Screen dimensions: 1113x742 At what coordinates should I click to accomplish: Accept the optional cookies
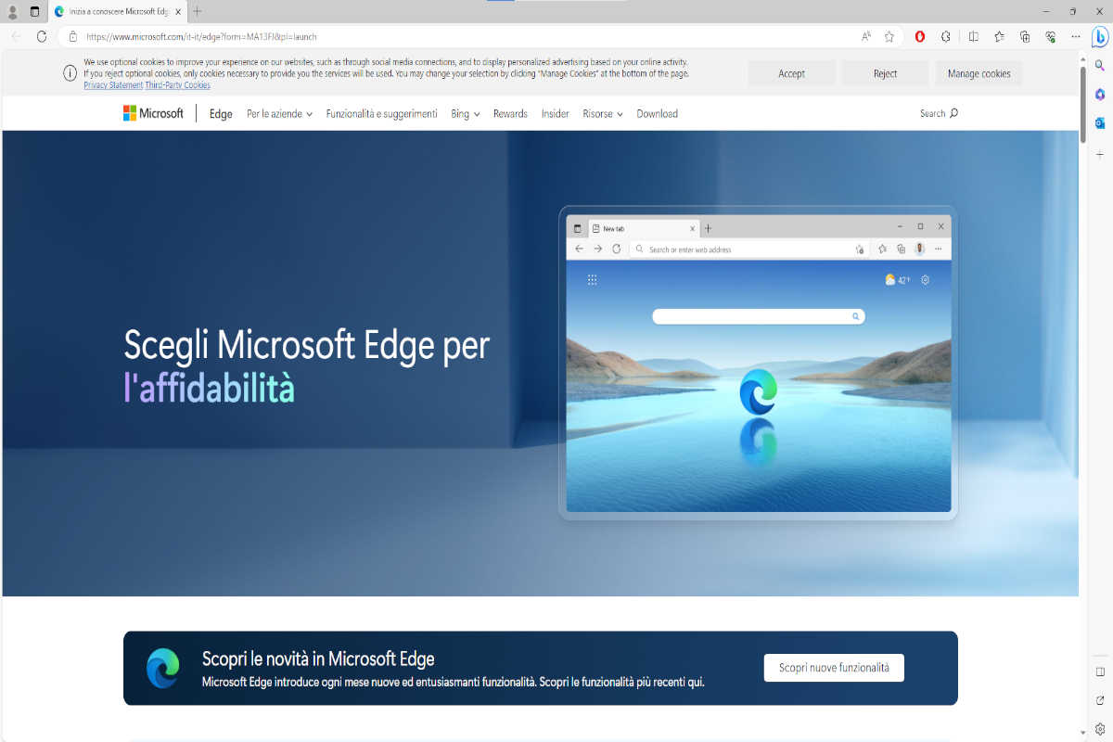[791, 73]
